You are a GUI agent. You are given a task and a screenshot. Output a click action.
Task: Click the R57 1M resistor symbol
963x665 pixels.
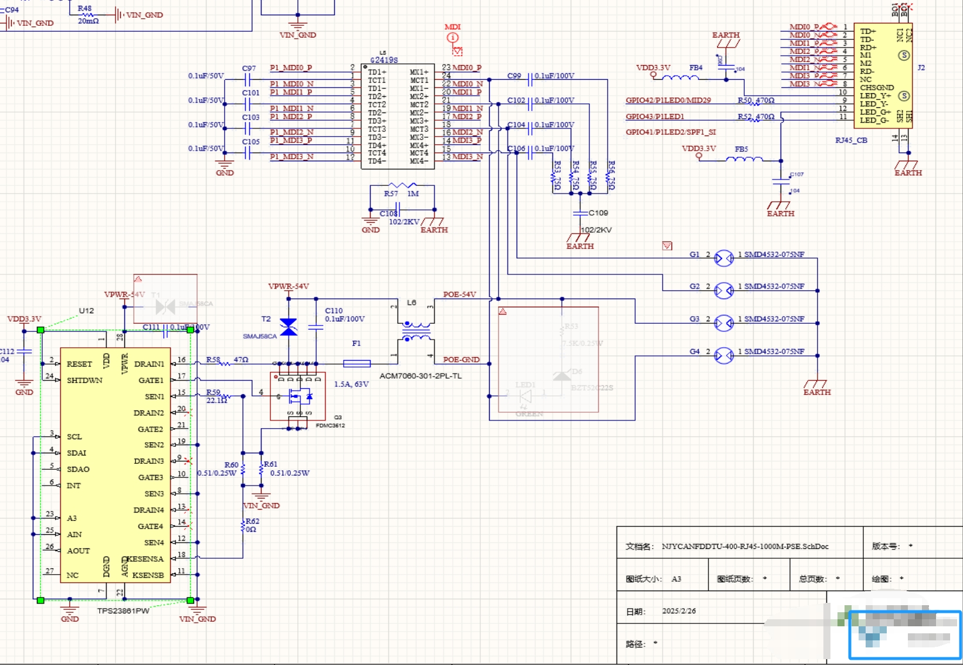point(403,186)
